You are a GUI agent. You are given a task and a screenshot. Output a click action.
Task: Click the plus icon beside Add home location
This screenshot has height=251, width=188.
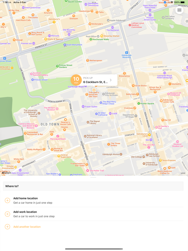point(8,200)
